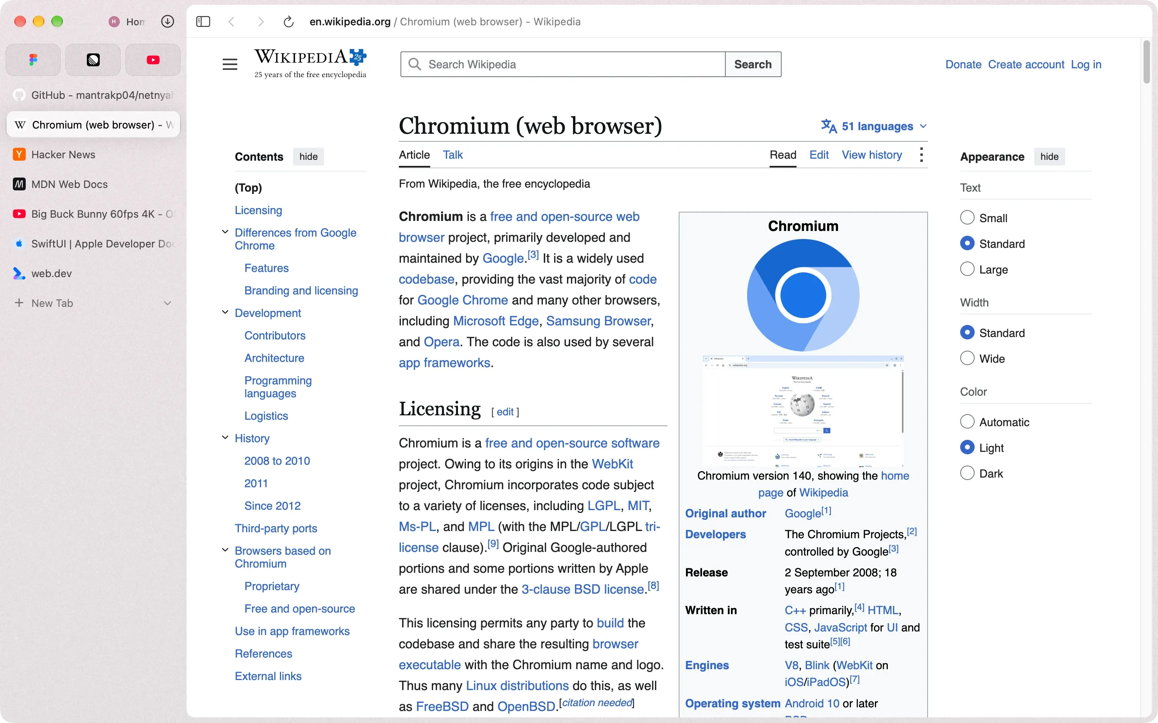The image size is (1158, 723).
Task: Click the language translate icon beside 51 languages
Action: pyautogui.click(x=829, y=126)
